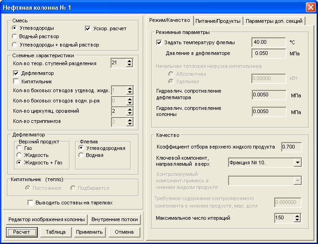Click the circulation irrigation count field

119,111
